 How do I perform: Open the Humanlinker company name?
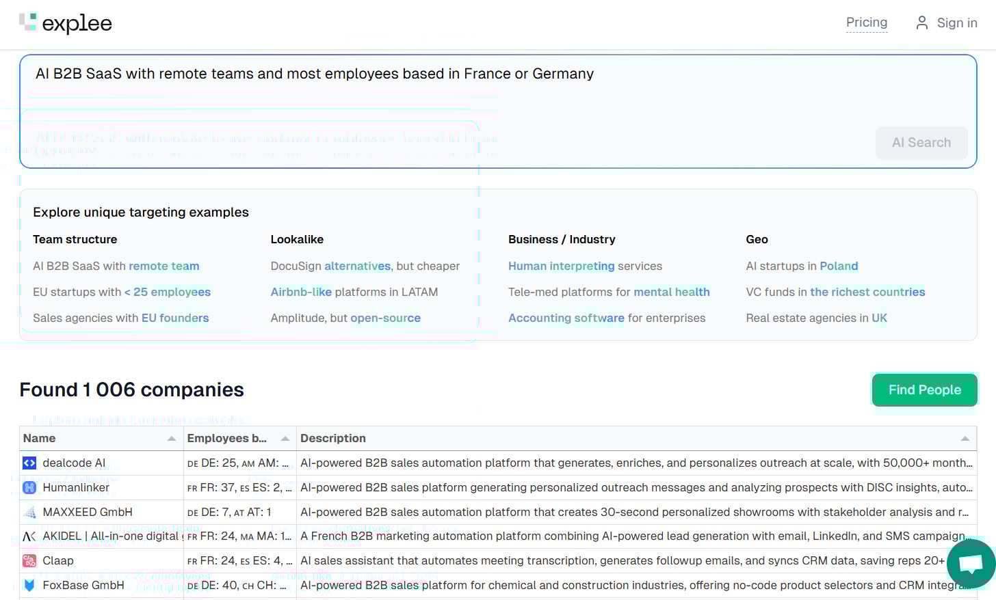pos(76,487)
